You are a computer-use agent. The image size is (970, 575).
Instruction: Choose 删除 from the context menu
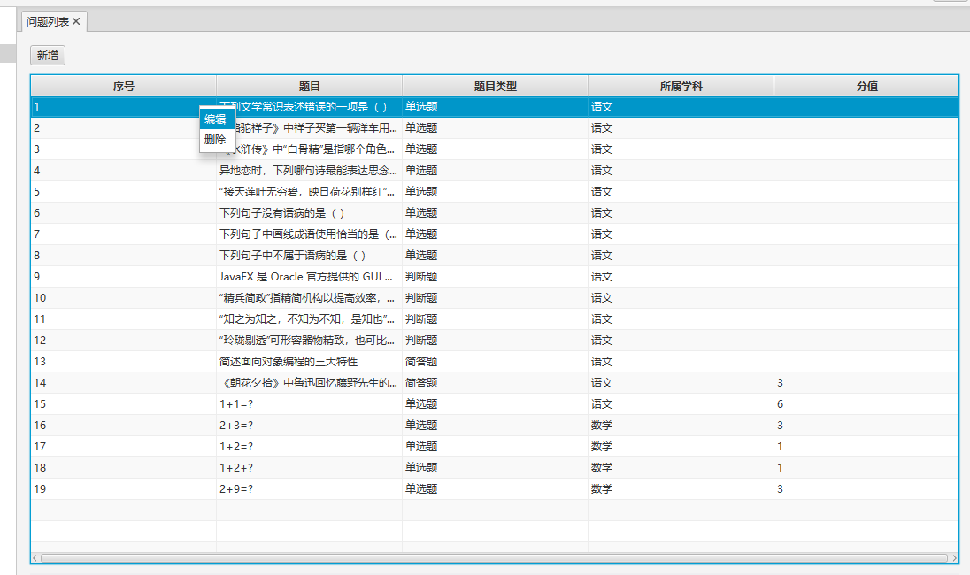pyautogui.click(x=215, y=140)
